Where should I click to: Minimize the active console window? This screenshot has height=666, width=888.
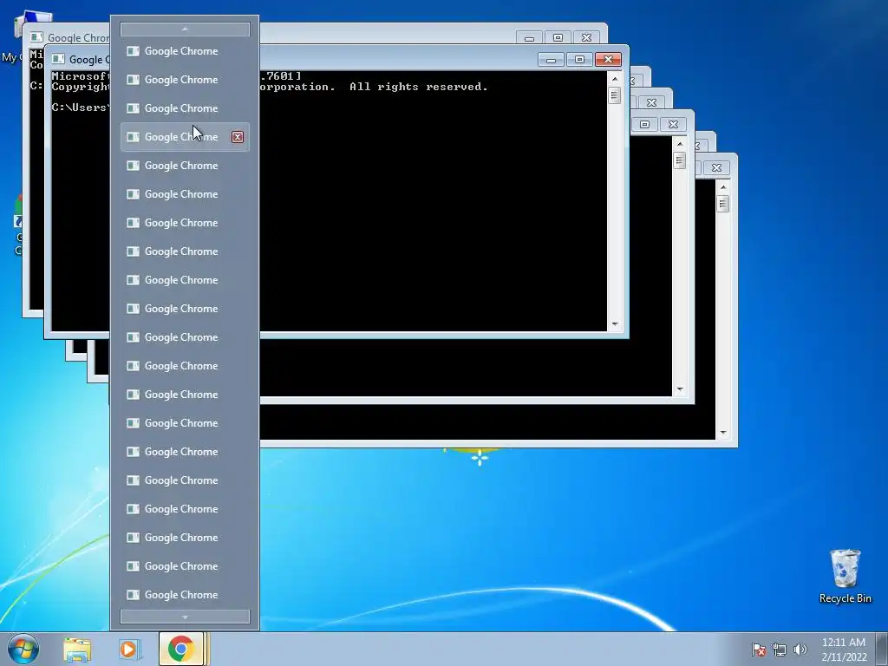pos(551,60)
